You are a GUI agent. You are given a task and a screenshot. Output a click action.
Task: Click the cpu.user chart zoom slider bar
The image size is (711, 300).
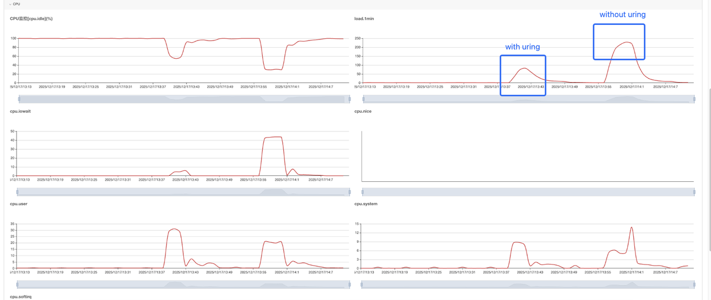click(184, 284)
